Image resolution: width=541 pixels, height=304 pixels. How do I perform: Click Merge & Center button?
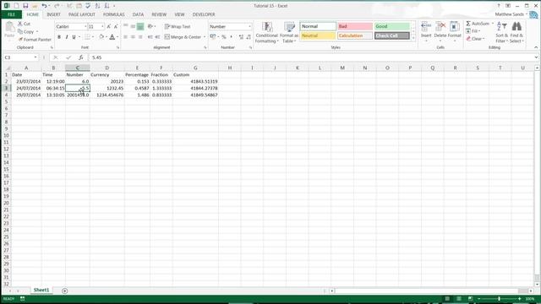(183, 37)
